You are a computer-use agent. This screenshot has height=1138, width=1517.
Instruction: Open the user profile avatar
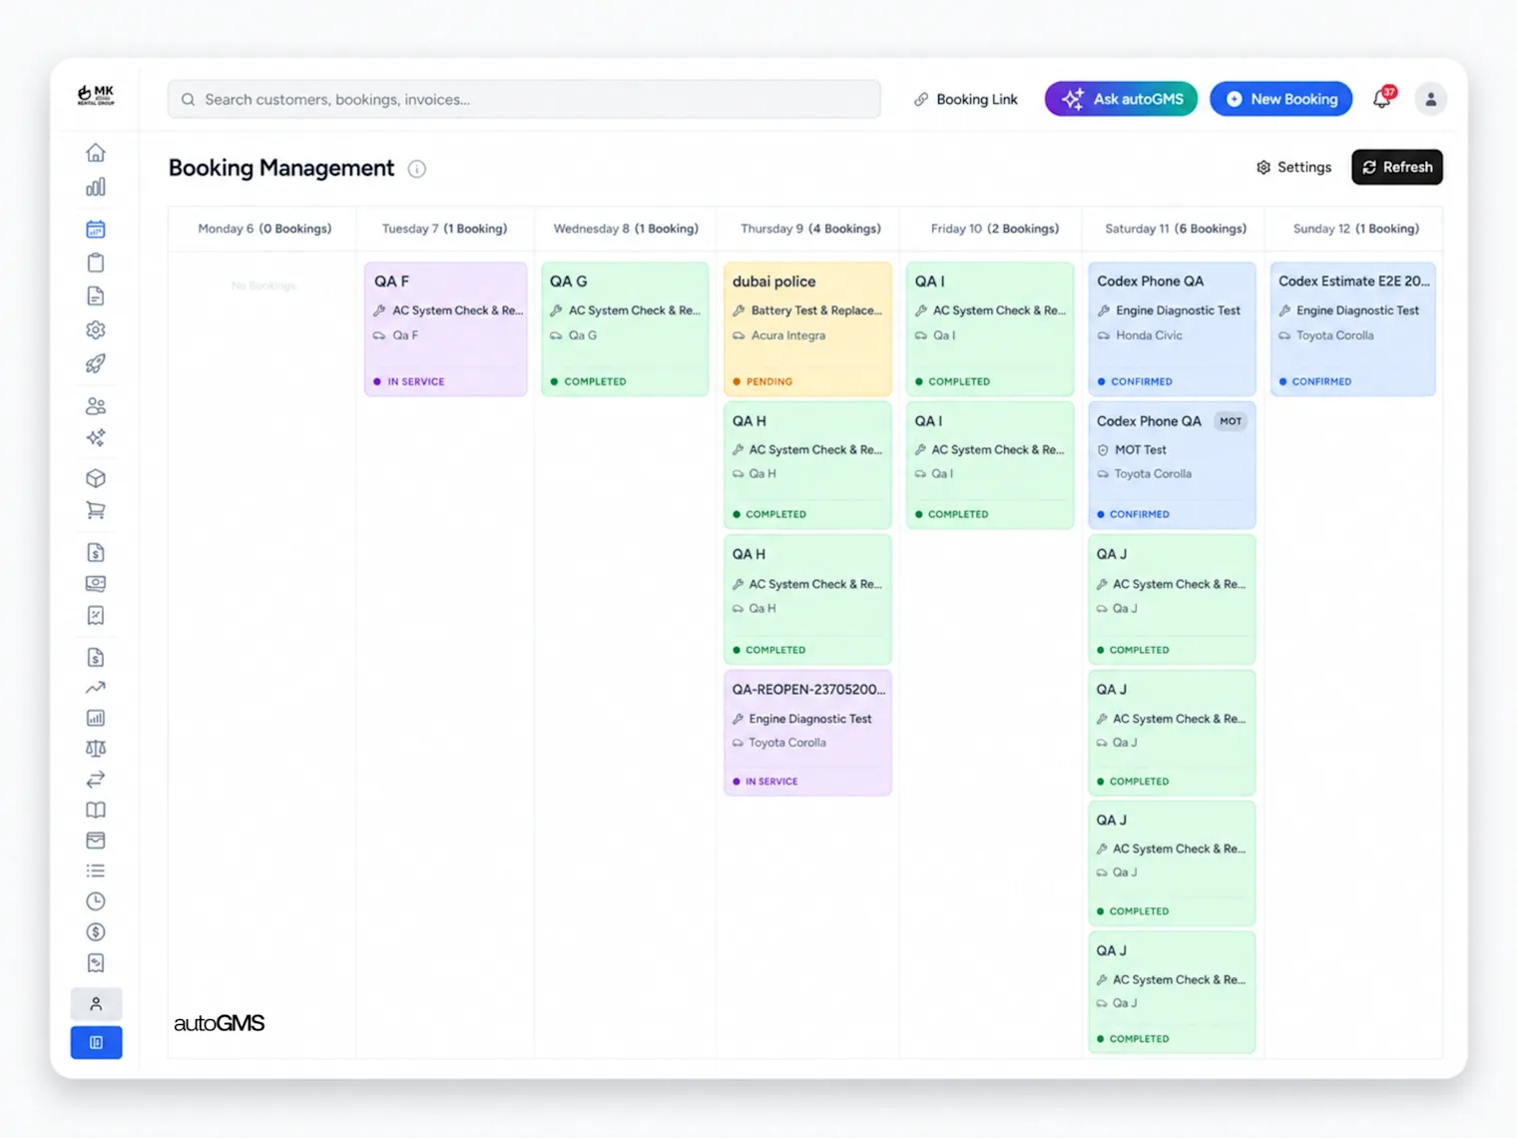[1430, 99]
